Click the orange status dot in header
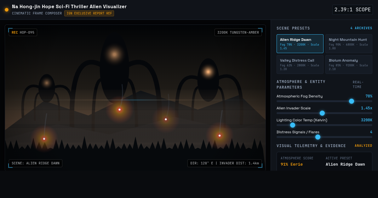The image size is (378, 198). (x=7, y=10)
